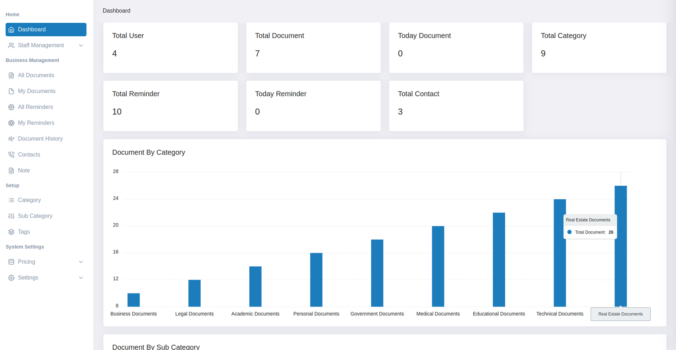Click the Dashboard home icon
Viewport: 676px width, 350px height.
pos(11,30)
